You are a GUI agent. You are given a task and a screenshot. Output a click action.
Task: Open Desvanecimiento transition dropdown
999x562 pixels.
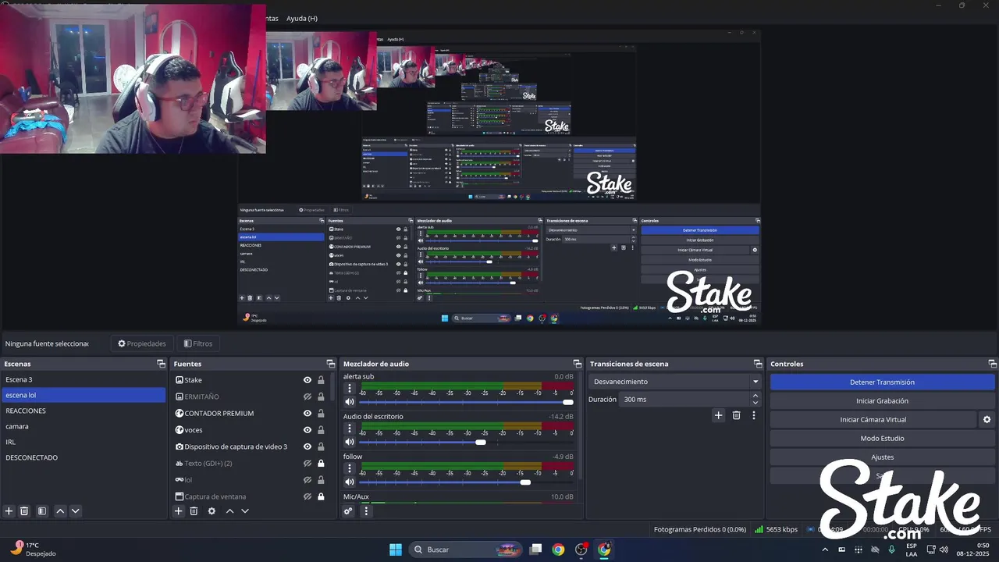pyautogui.click(x=675, y=382)
